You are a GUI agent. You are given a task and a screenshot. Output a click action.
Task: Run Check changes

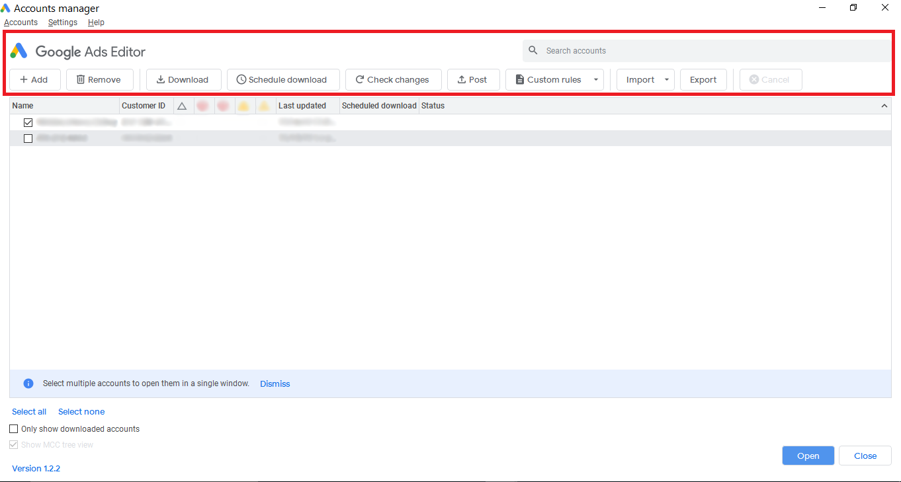click(394, 79)
